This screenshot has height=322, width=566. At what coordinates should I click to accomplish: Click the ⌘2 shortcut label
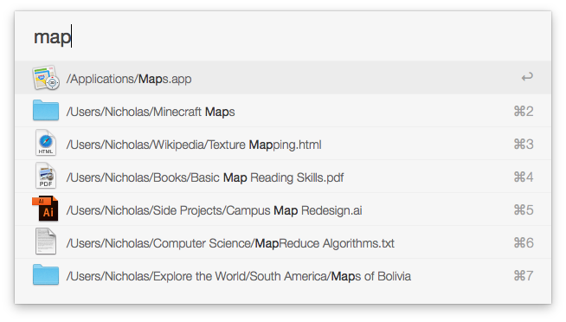(x=524, y=111)
